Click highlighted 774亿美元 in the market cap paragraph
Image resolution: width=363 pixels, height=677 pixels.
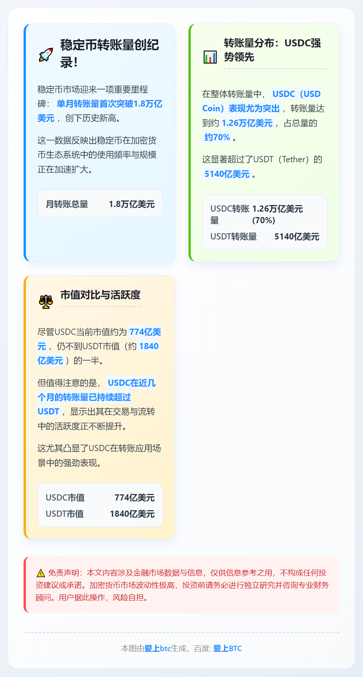tap(99, 339)
